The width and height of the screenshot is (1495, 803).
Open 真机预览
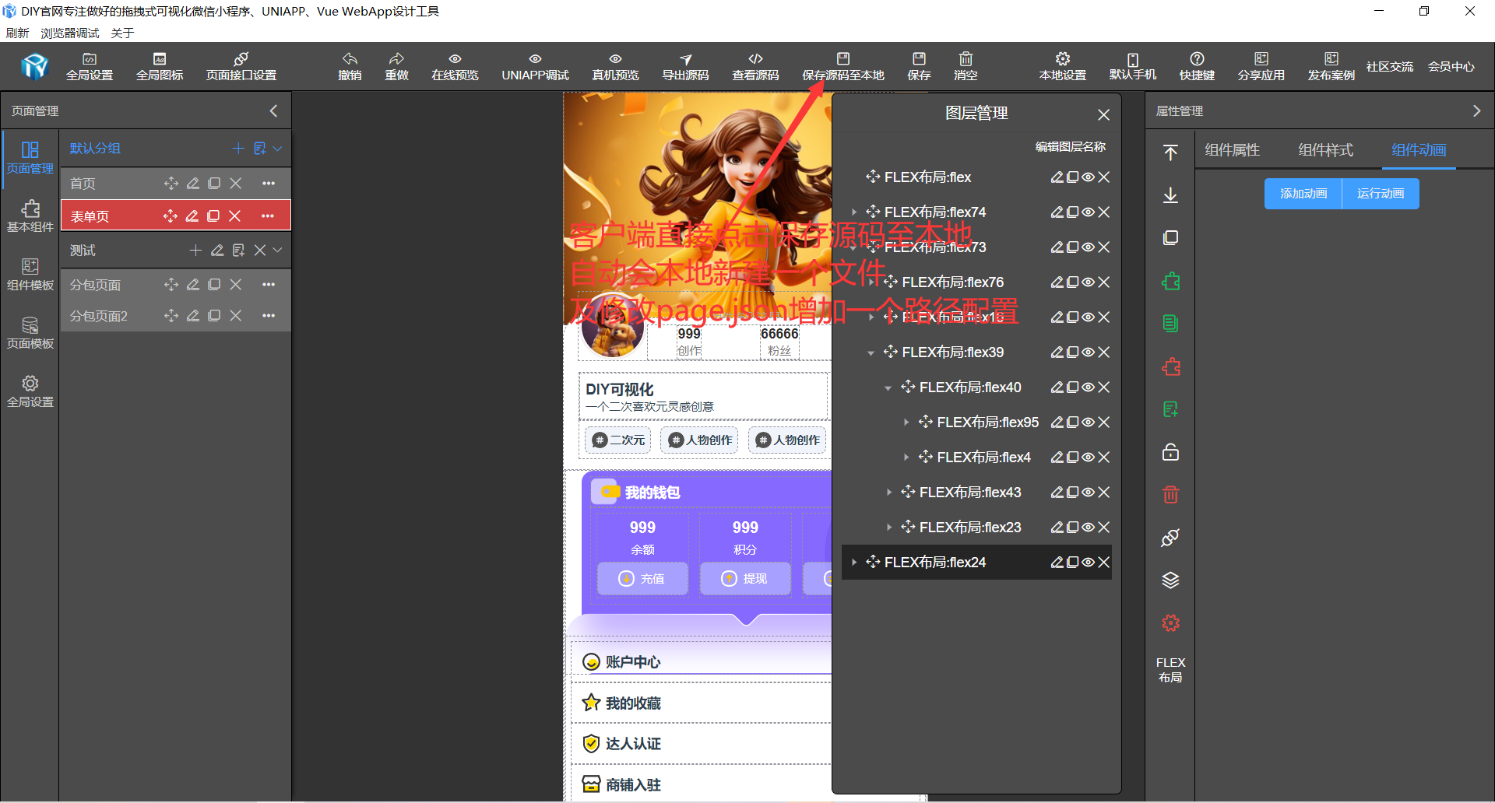coord(615,66)
